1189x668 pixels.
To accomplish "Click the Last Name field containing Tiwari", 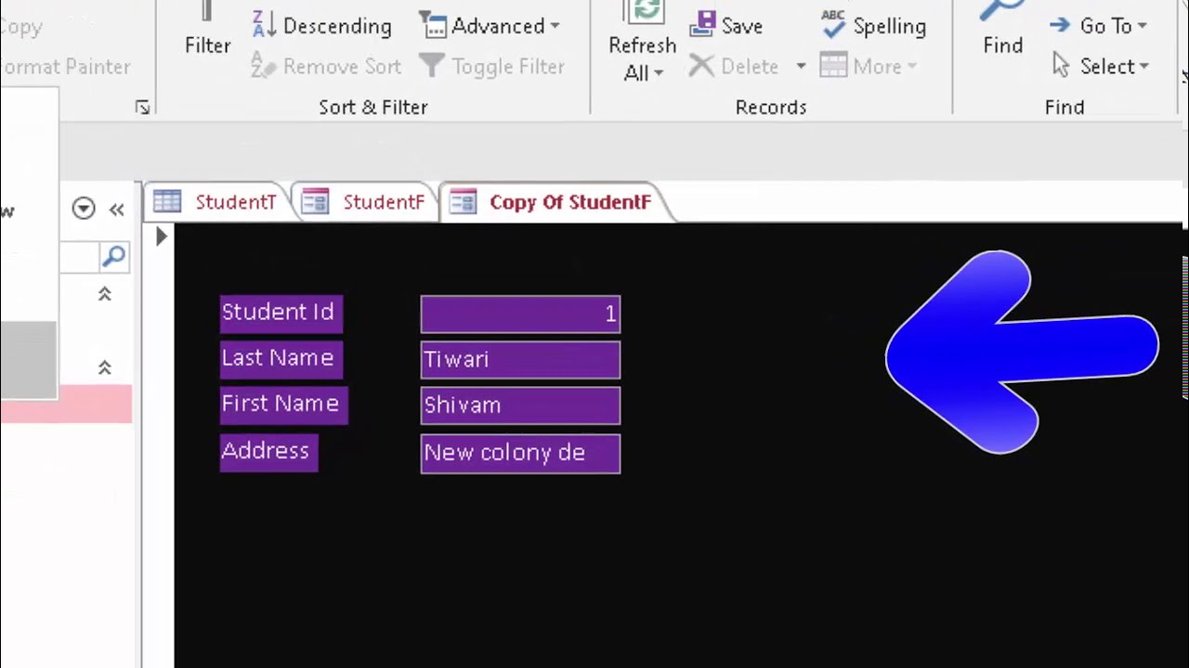I will click(520, 360).
